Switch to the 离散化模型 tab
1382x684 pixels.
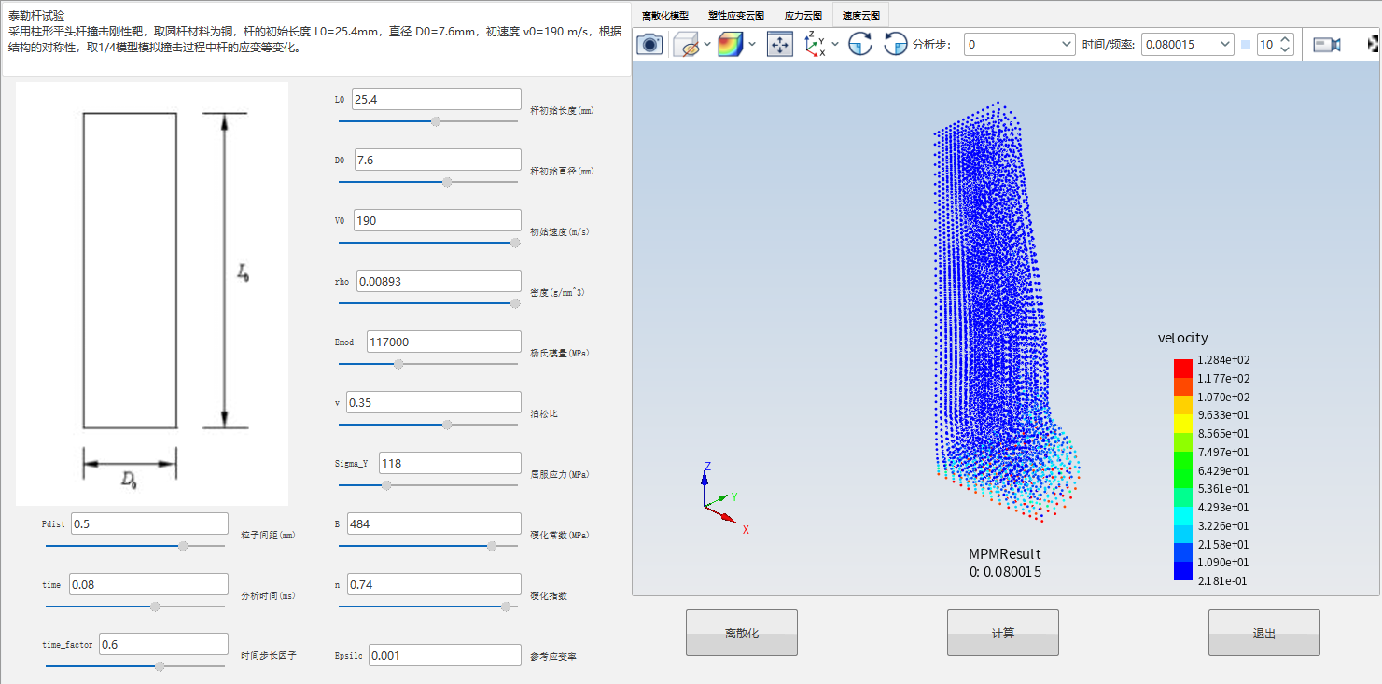[x=664, y=16]
